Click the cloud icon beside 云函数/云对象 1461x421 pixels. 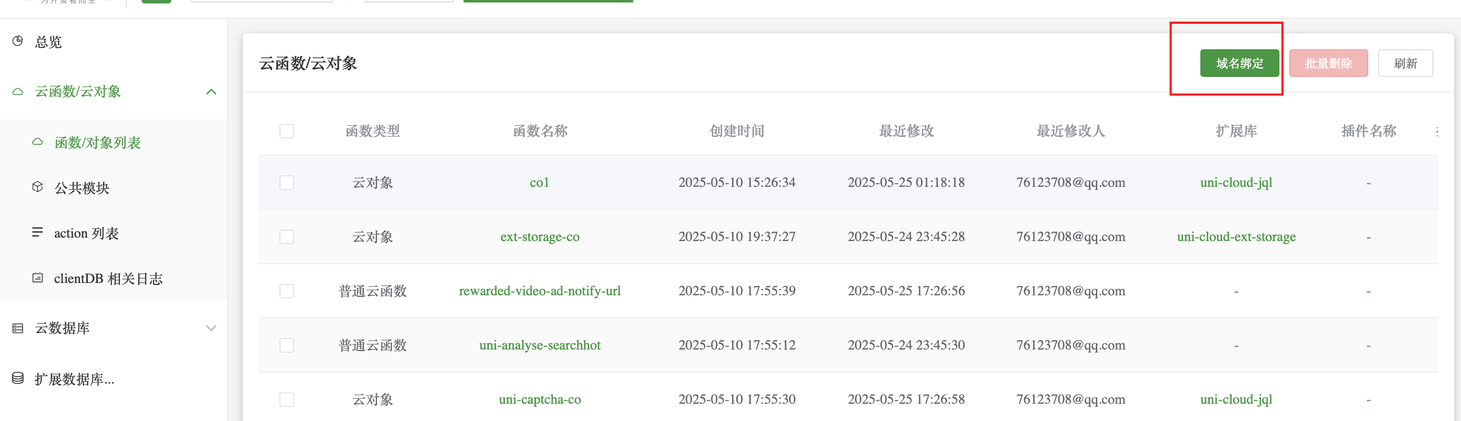click(x=18, y=92)
